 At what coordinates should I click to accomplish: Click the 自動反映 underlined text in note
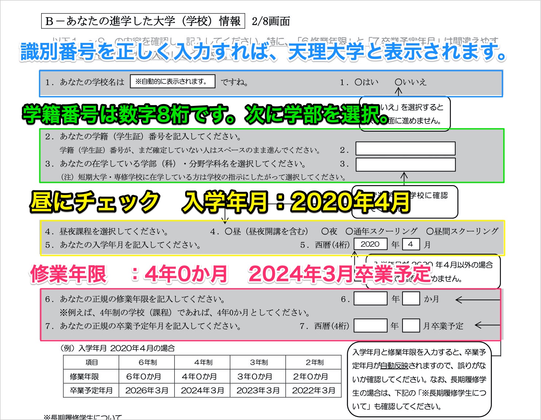(394, 366)
